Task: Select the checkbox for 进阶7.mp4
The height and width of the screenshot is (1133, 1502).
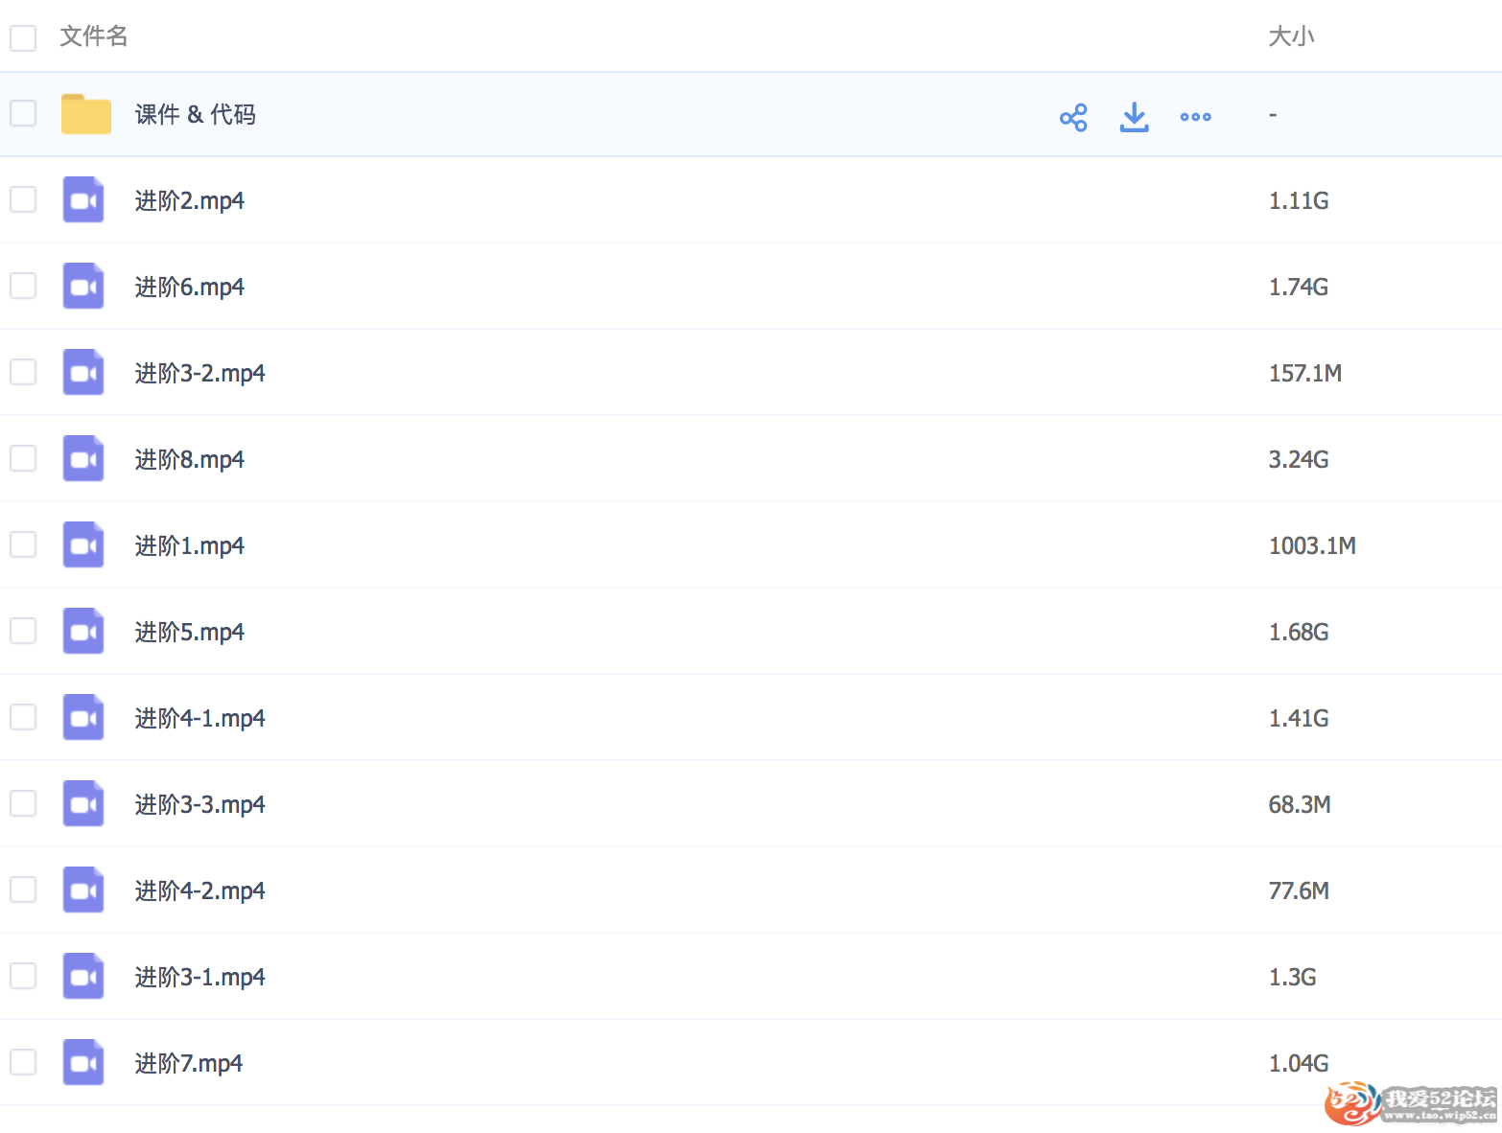Action: click(x=23, y=1062)
